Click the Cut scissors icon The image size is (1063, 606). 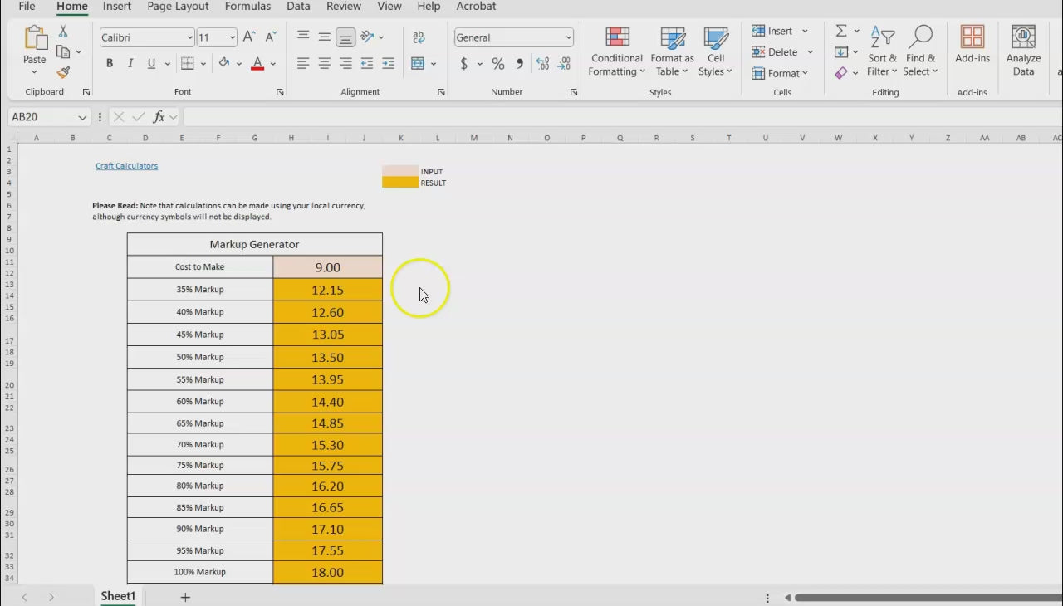click(x=63, y=32)
